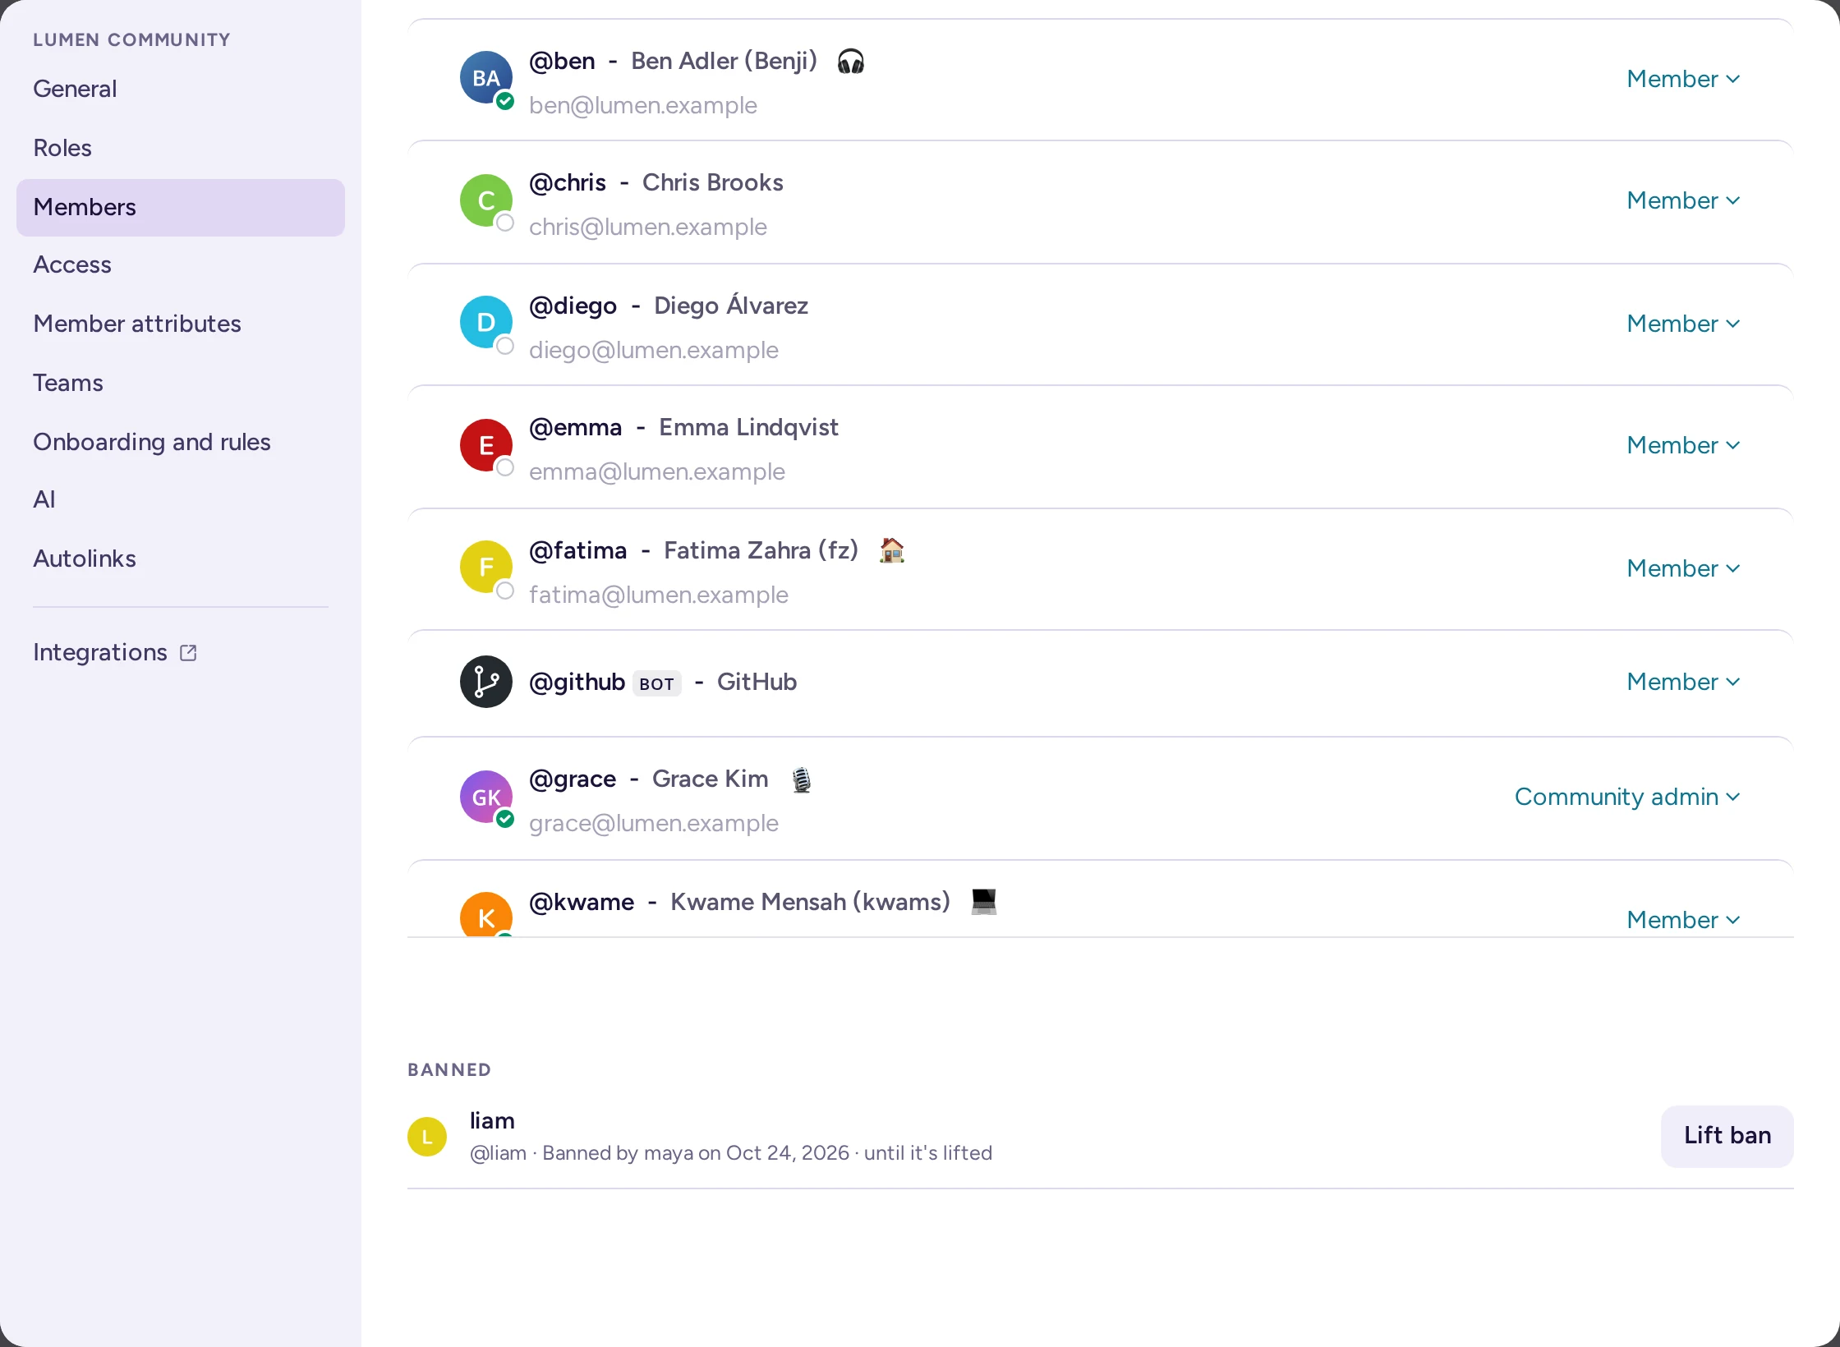The image size is (1840, 1347).
Task: Click Fatima Zahra's yellow avatar
Action: click(486, 567)
